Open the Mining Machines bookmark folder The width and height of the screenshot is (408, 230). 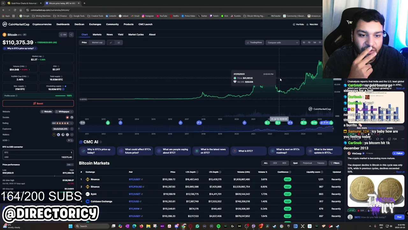(41, 16)
